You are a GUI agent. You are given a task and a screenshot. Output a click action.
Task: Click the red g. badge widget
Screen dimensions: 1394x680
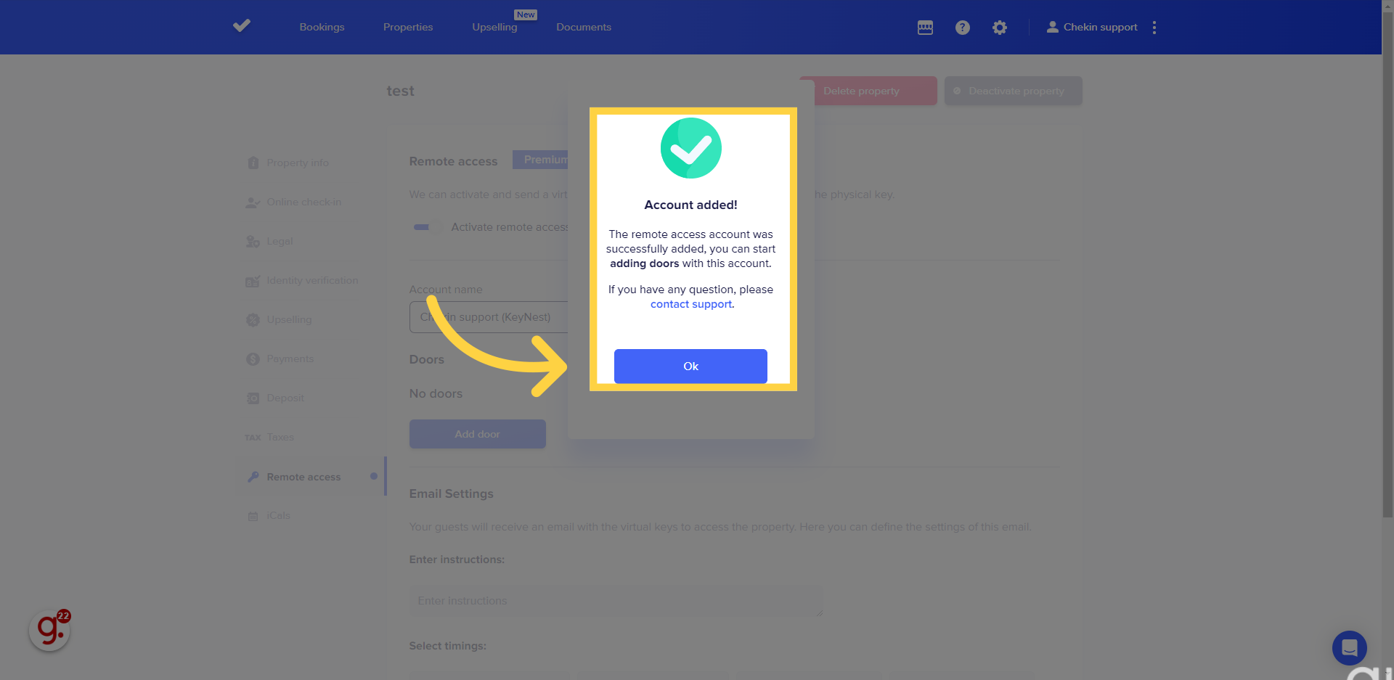50,630
